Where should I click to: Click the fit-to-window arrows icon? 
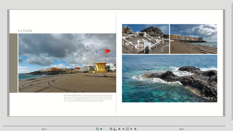pos(127,129)
